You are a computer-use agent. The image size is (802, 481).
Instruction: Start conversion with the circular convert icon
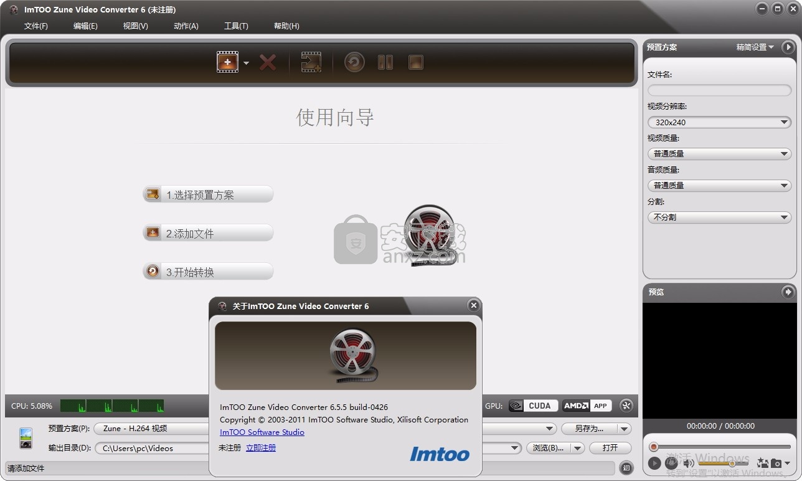pos(354,62)
